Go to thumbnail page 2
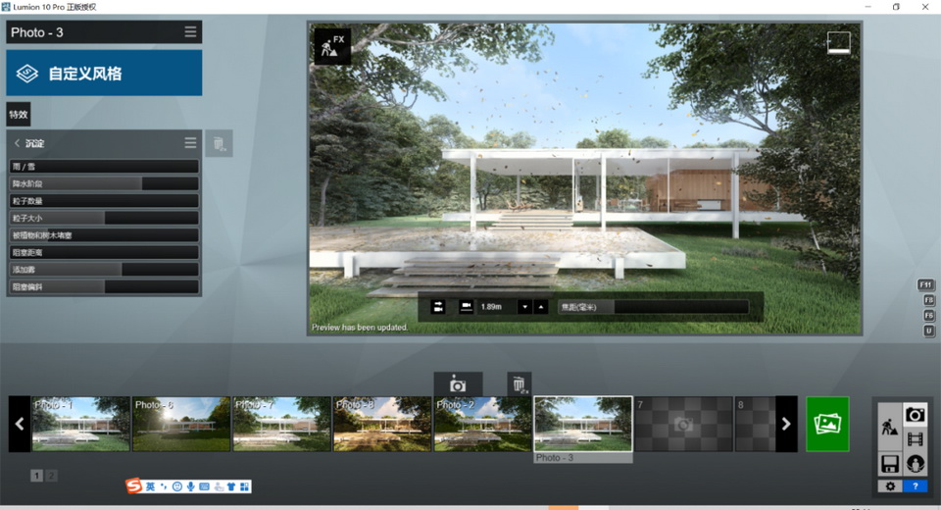The height and width of the screenshot is (510, 941). (51, 476)
